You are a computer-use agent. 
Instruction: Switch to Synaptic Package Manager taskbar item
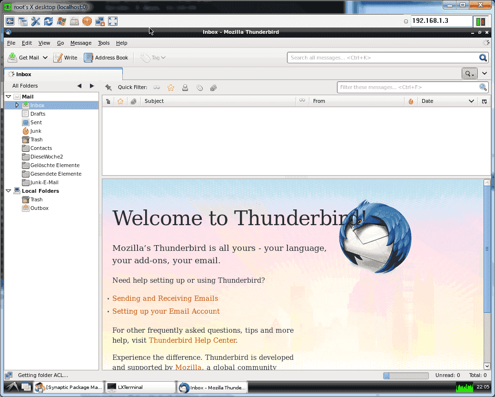coord(69,387)
